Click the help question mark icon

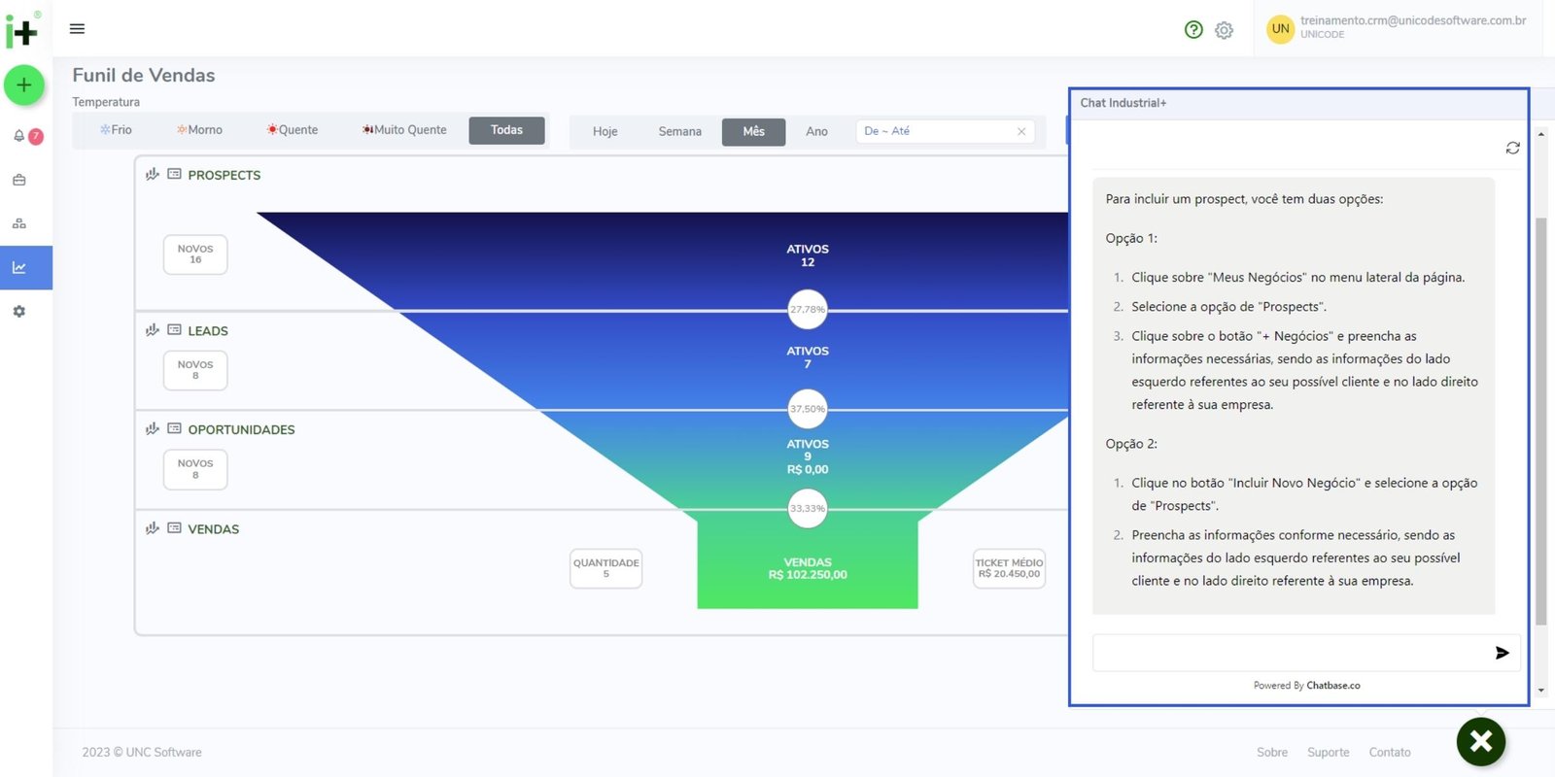1193,30
